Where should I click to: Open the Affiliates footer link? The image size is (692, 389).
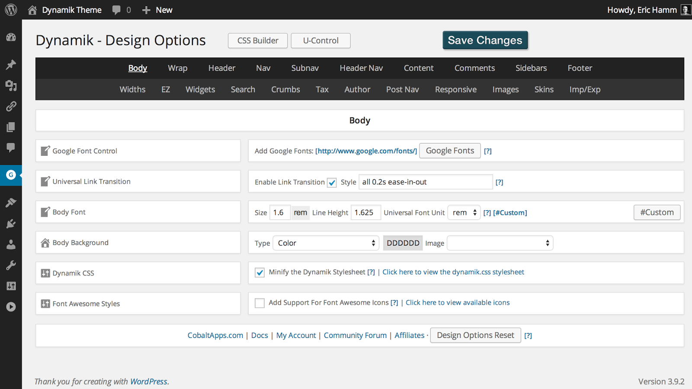click(x=410, y=335)
